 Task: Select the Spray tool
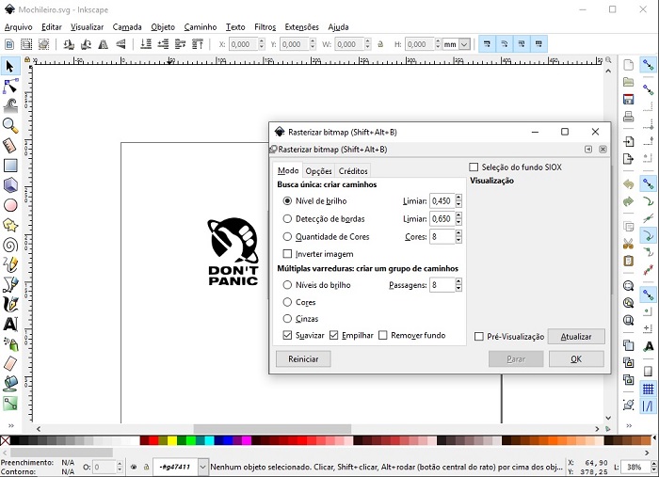coord(10,344)
